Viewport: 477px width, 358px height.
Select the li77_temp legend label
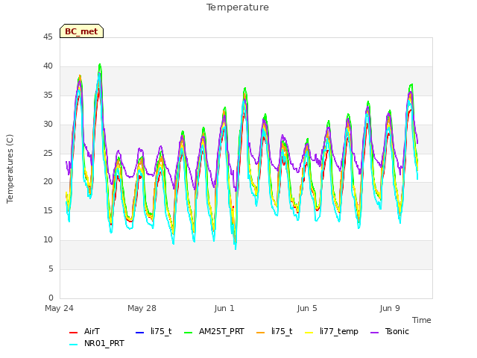[339, 331]
